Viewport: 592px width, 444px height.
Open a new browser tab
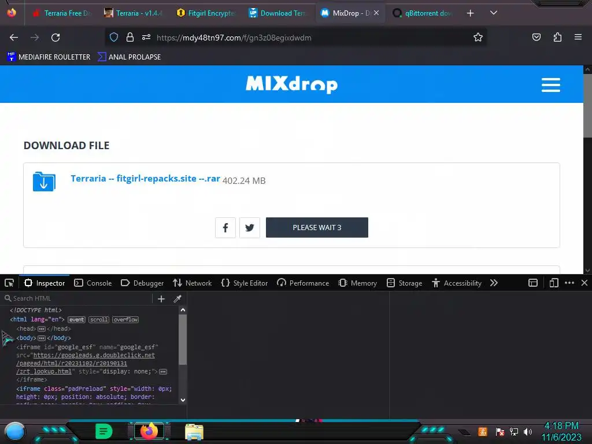click(470, 13)
